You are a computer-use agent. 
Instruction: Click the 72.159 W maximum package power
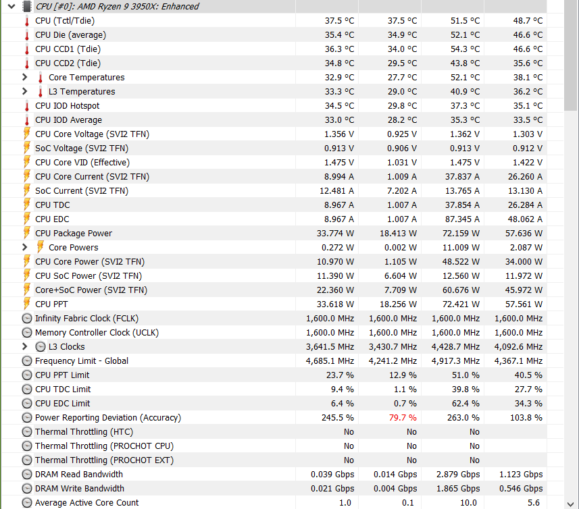pyautogui.click(x=461, y=233)
